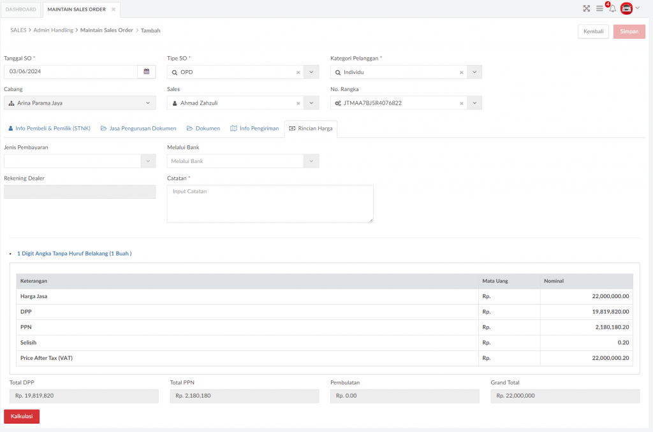The height and width of the screenshot is (432, 653).
Task: Click the Total DPP field
Action: tap(84, 396)
